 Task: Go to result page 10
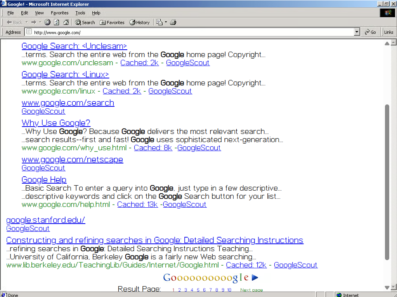pos(229,290)
